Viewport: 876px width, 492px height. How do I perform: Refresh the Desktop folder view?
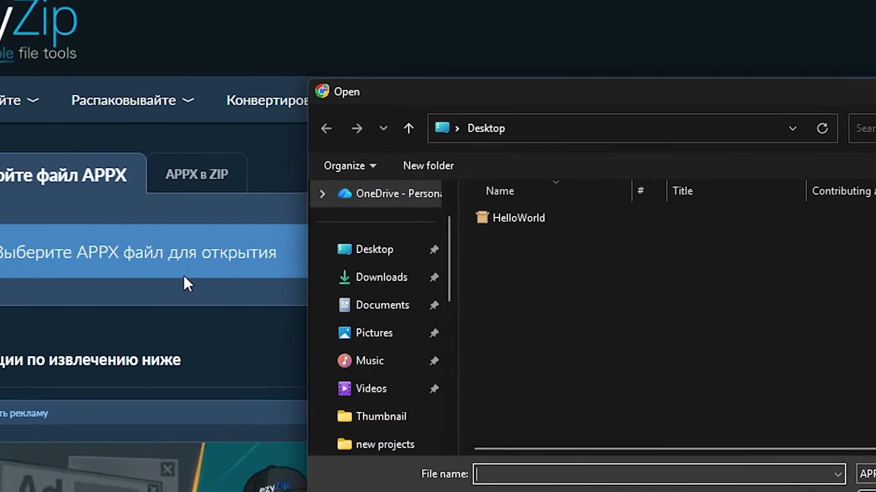point(822,128)
